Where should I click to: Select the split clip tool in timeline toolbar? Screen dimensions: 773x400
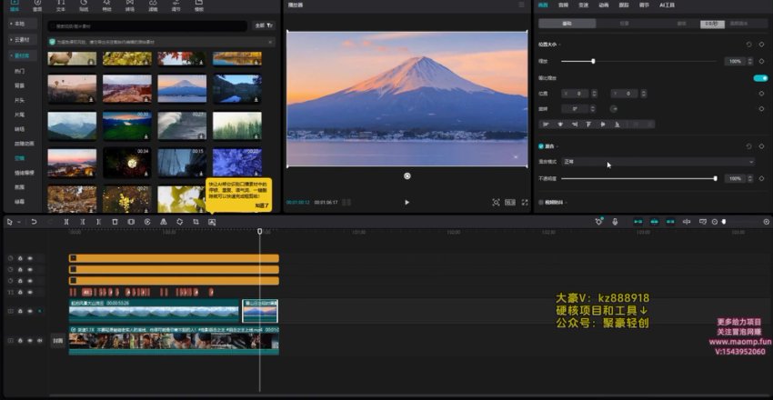point(65,222)
